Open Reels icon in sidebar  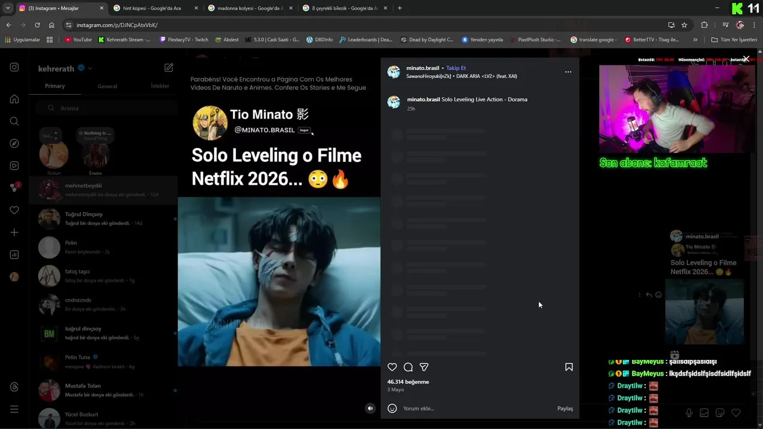[14, 166]
